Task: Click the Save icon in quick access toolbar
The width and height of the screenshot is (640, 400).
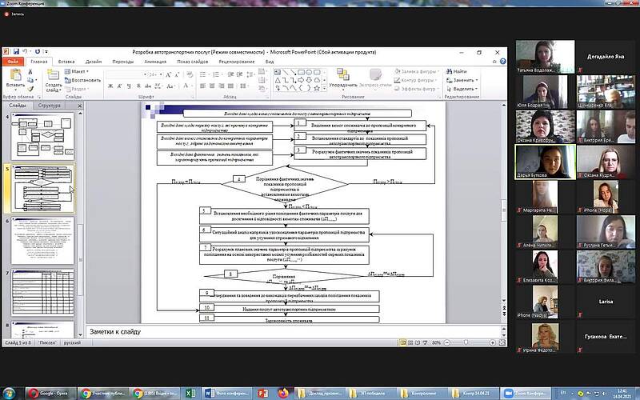Action: (x=16, y=51)
